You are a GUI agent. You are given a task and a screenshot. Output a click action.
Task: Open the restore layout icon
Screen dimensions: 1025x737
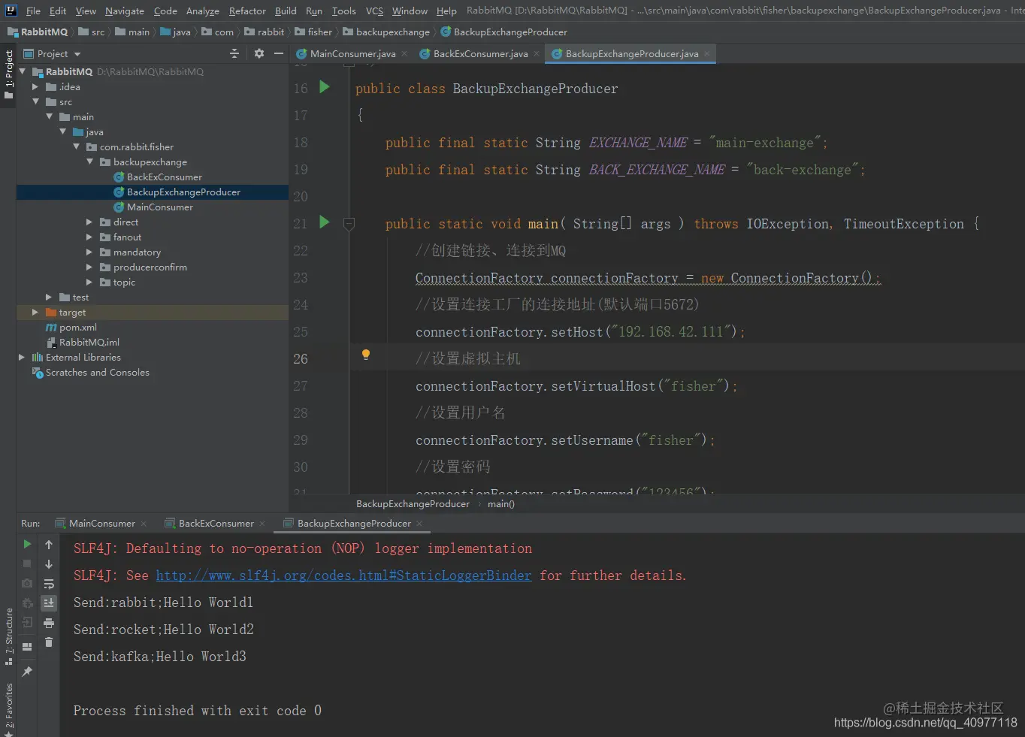(27, 646)
